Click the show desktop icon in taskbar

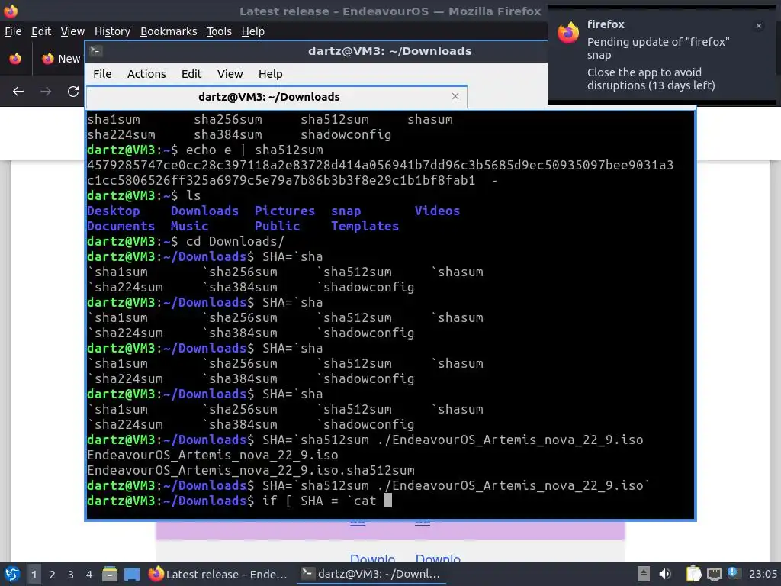[x=132, y=575]
